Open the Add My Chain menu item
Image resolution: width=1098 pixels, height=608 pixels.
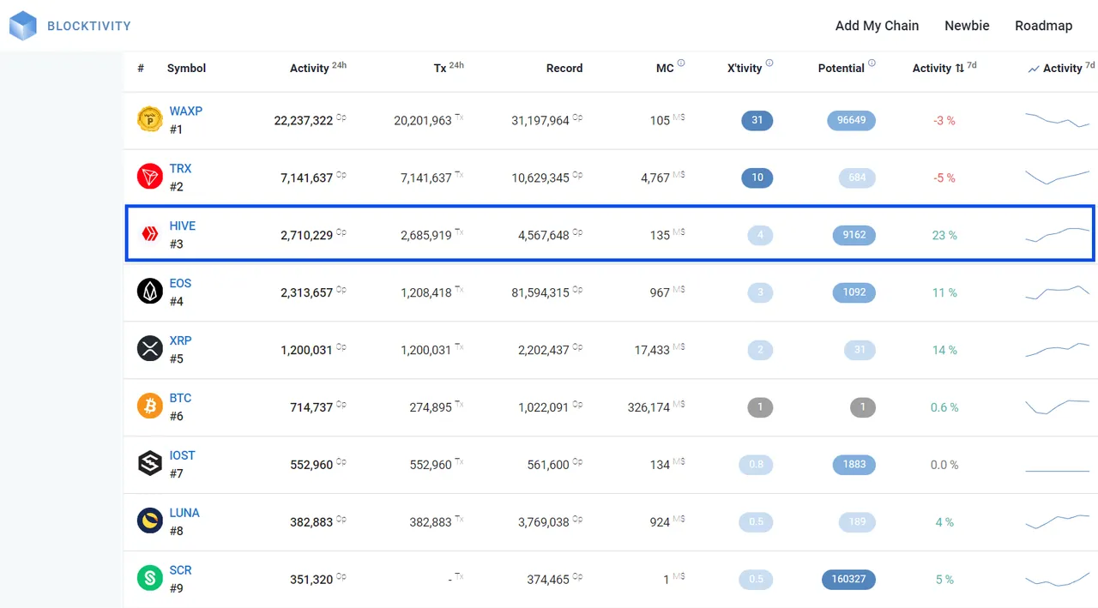877,26
